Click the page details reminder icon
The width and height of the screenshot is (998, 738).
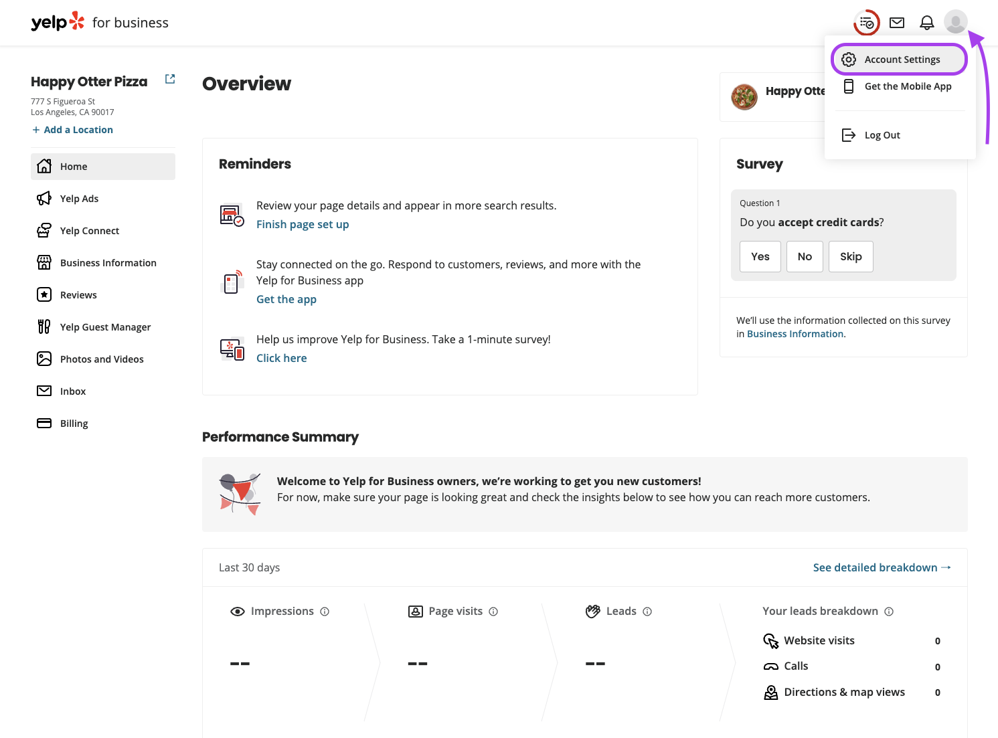(x=232, y=215)
